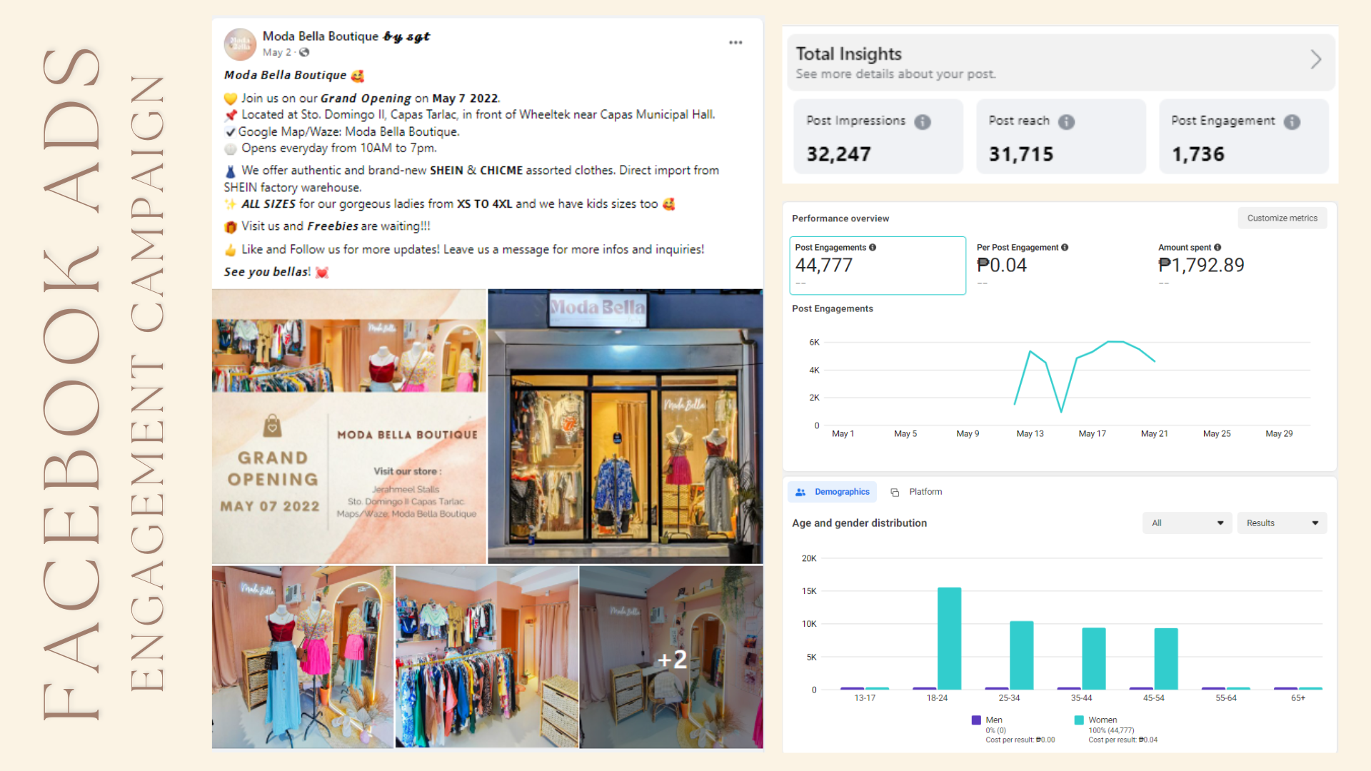Viewport: 1371px width, 771px height.
Task: Click the public audience globe icon
Action: click(304, 52)
